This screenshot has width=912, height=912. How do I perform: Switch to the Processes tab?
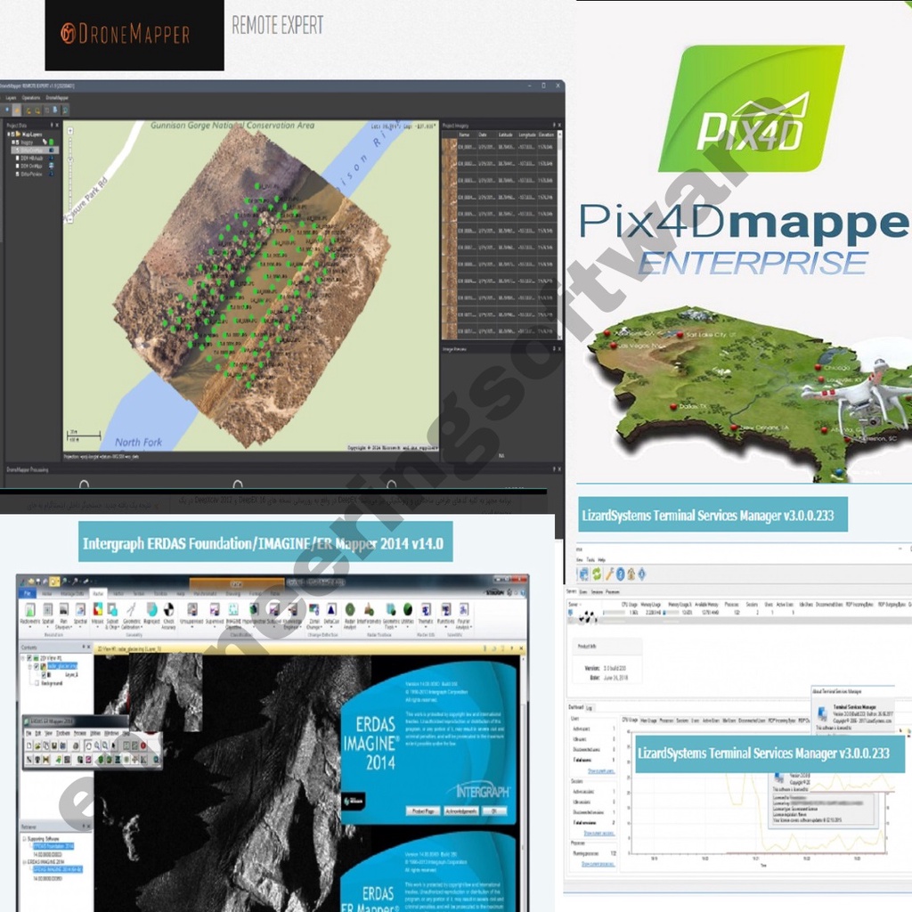point(613,591)
